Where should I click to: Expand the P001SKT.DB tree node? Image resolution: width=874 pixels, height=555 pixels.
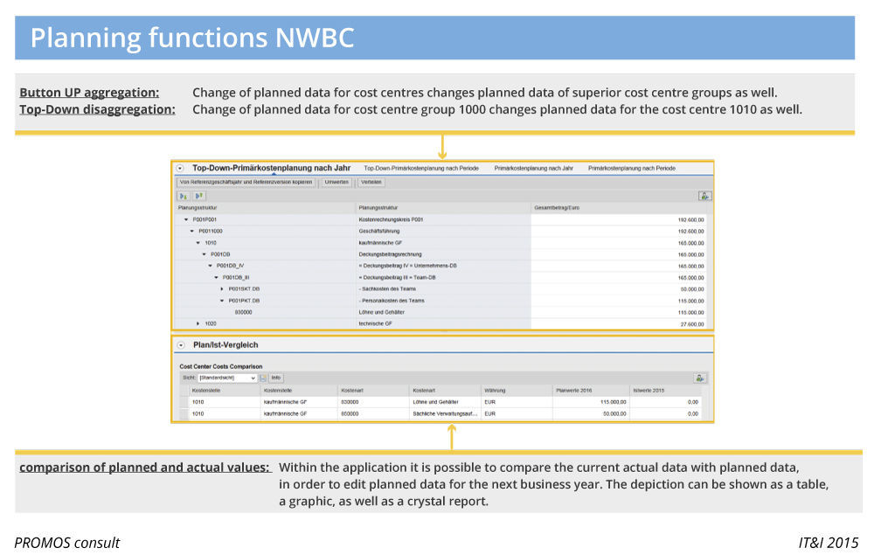pyautogui.click(x=222, y=288)
